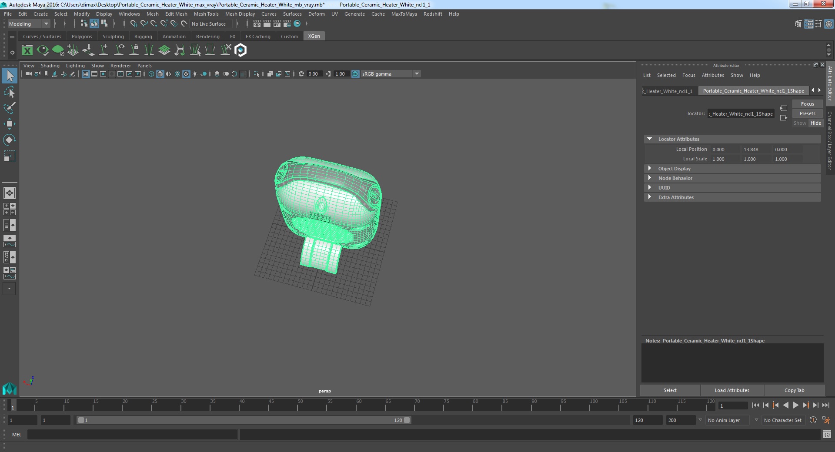Expand the UUID section

click(649, 188)
